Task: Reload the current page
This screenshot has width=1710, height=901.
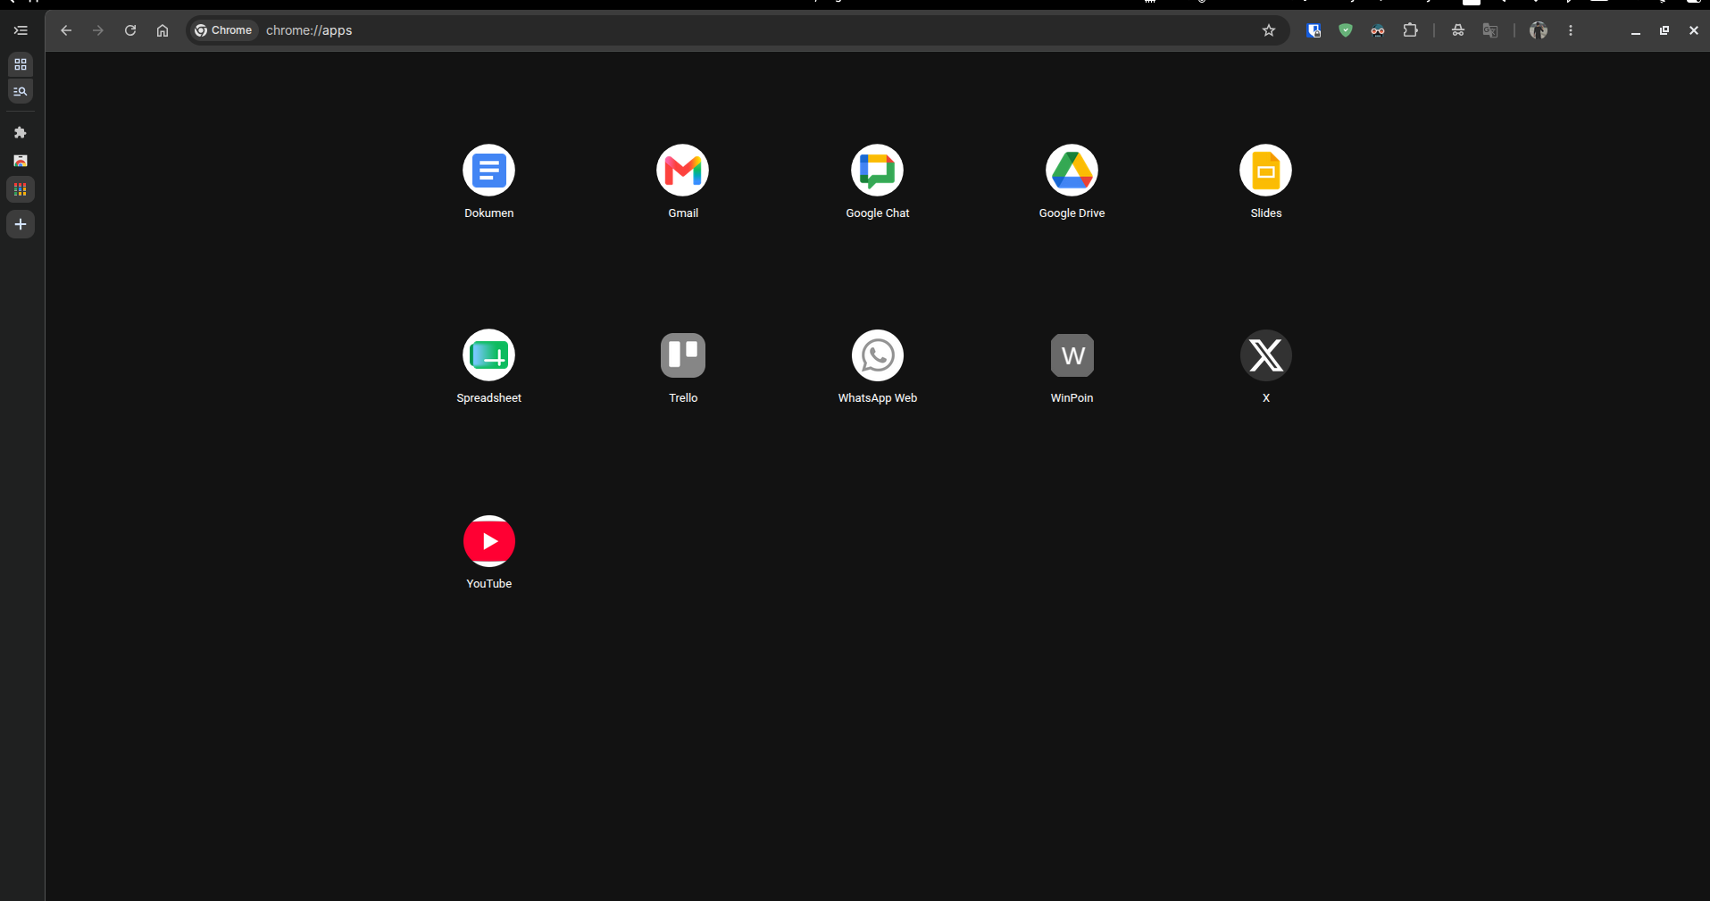Action: point(130,30)
